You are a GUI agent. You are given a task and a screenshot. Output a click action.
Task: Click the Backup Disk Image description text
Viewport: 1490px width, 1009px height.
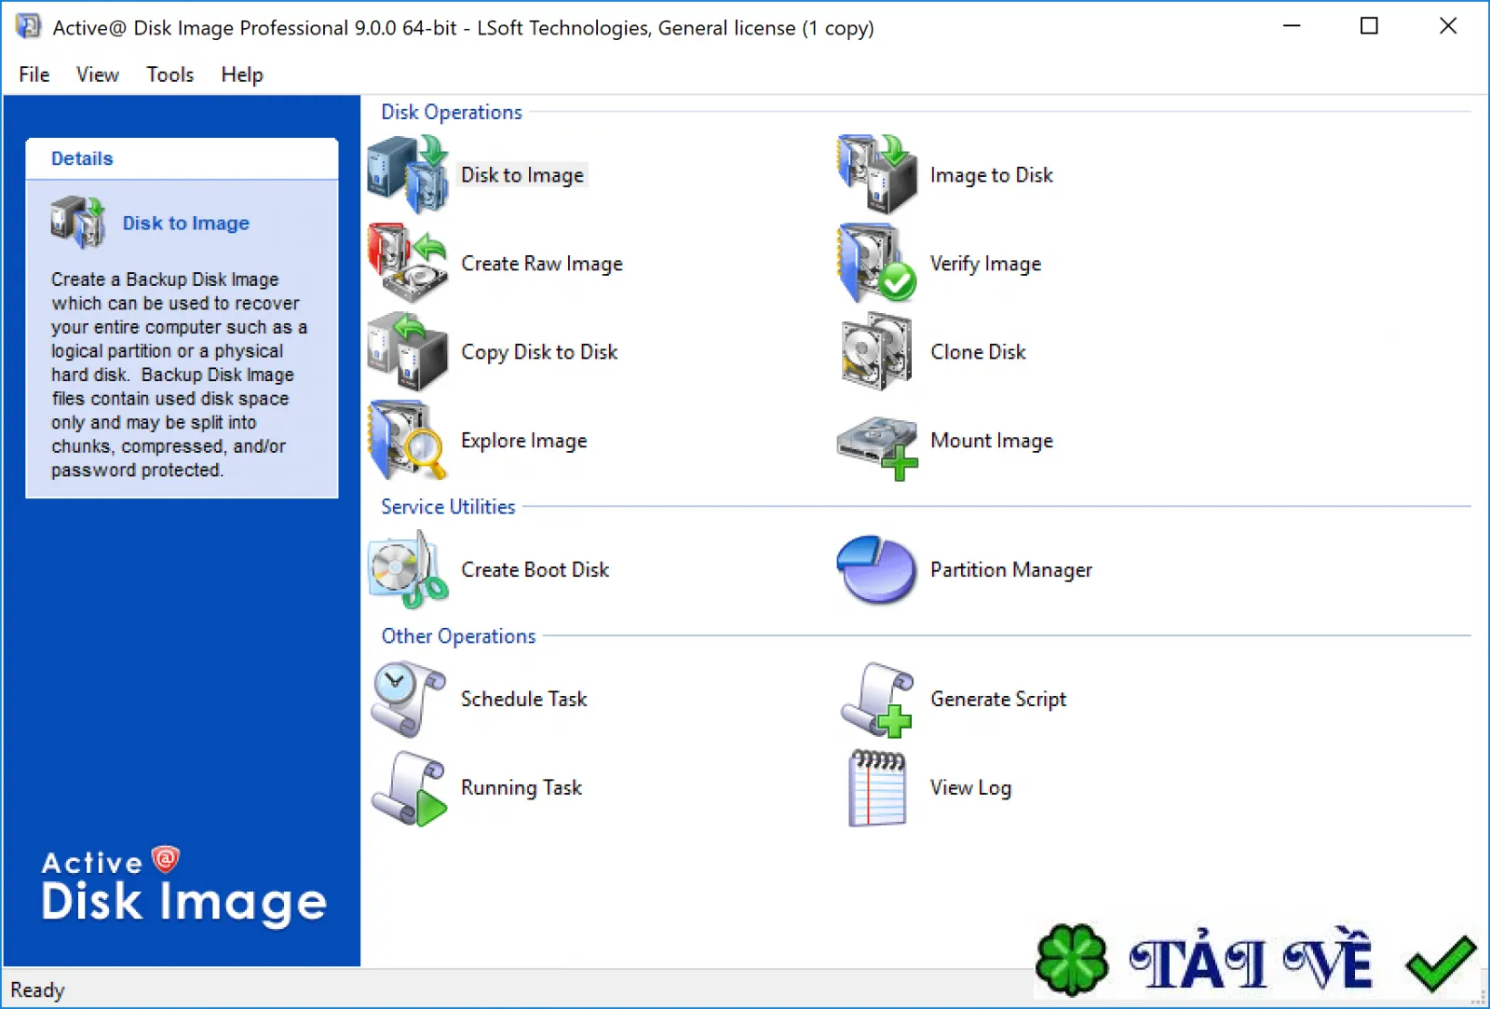[179, 375]
